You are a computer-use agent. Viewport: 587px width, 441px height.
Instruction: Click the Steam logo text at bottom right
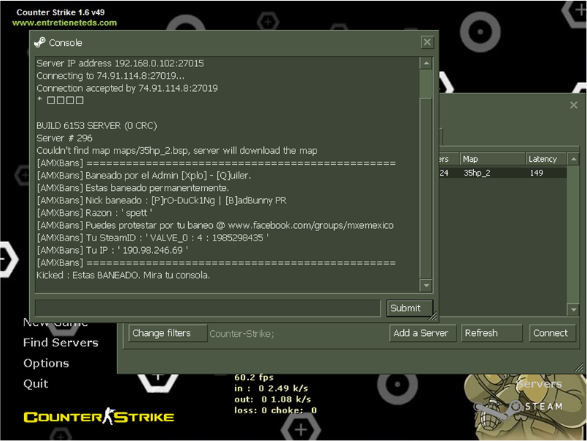click(x=543, y=407)
